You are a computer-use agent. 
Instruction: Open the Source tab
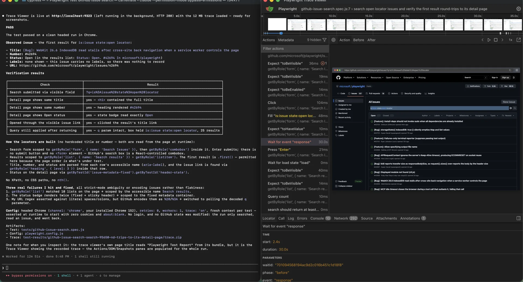pos(367,218)
